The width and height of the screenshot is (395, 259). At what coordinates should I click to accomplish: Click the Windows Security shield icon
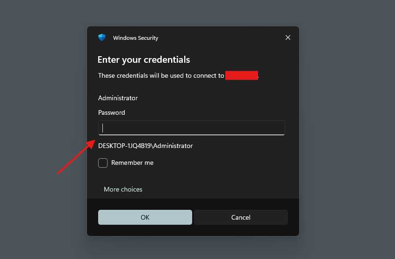pos(102,37)
